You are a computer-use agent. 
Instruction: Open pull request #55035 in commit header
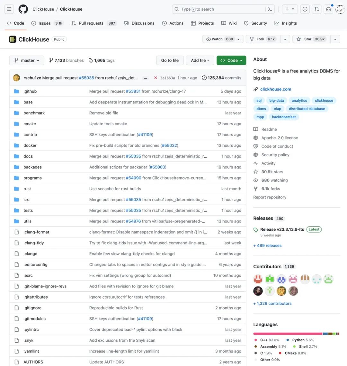tap(86, 78)
